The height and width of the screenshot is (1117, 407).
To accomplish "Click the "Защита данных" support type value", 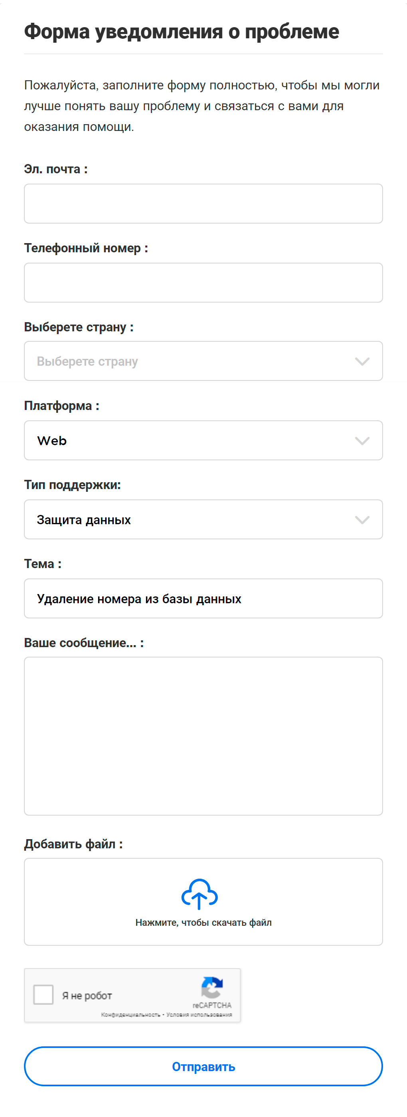I will (84, 520).
